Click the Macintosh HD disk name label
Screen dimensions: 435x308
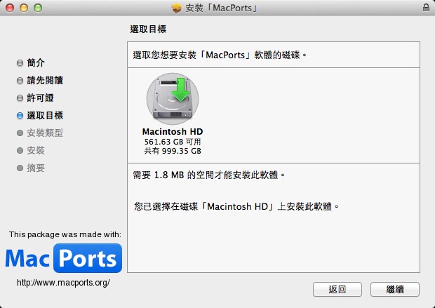point(173,131)
